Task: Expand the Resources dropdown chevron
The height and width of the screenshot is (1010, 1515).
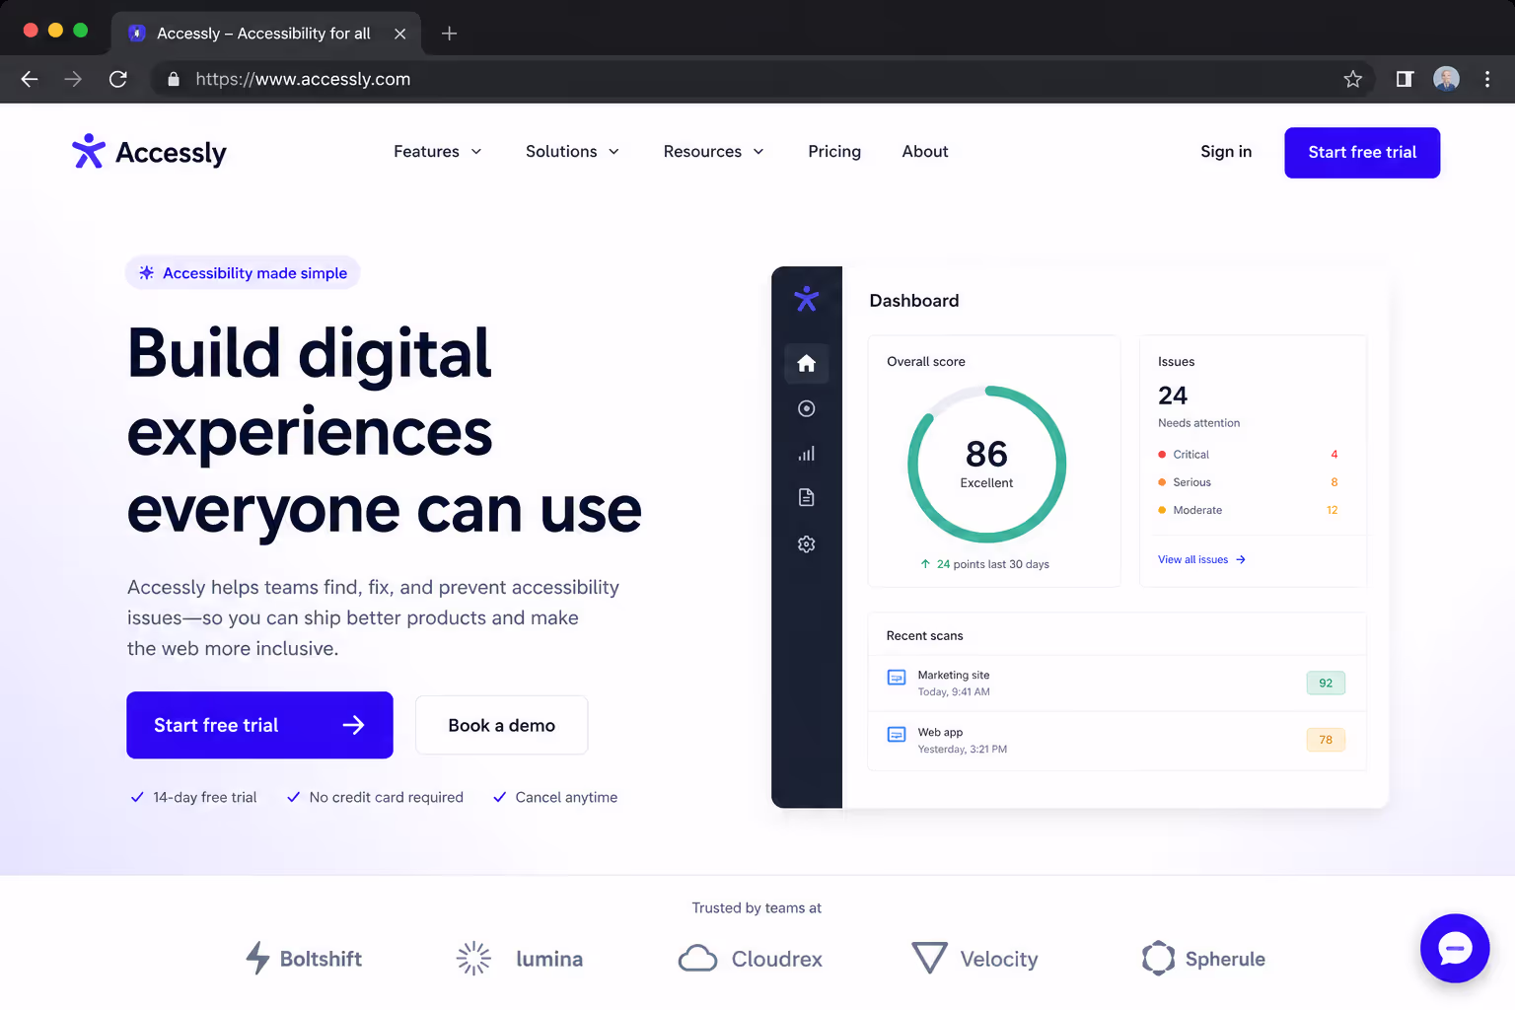Action: tap(758, 152)
